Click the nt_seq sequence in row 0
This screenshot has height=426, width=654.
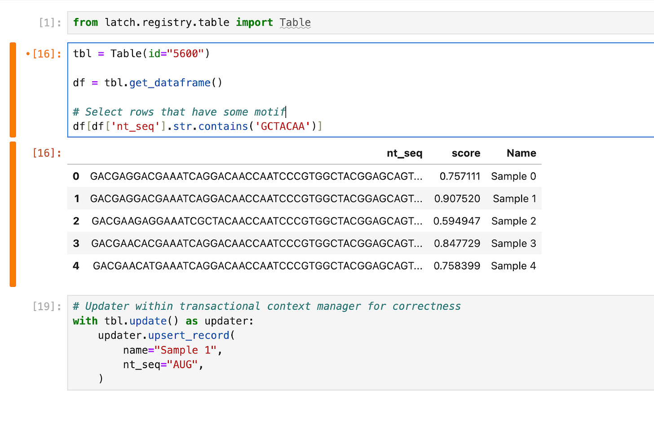click(256, 176)
